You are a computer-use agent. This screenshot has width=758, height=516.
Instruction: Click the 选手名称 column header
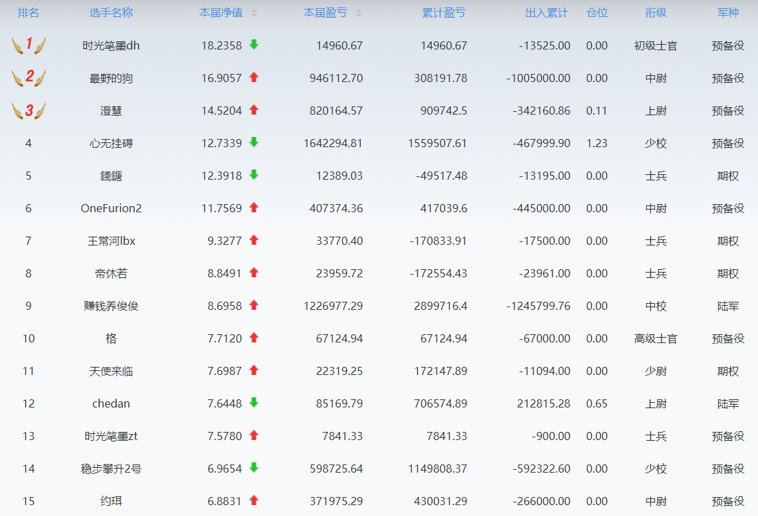(111, 13)
